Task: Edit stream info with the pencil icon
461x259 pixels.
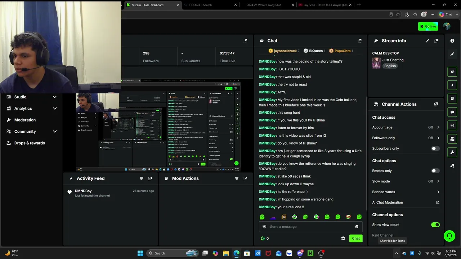Action: [427, 41]
